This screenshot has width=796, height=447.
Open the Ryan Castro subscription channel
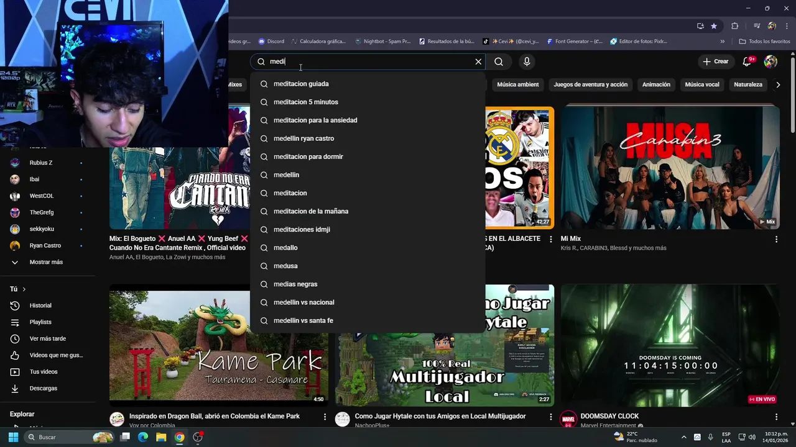click(47, 245)
